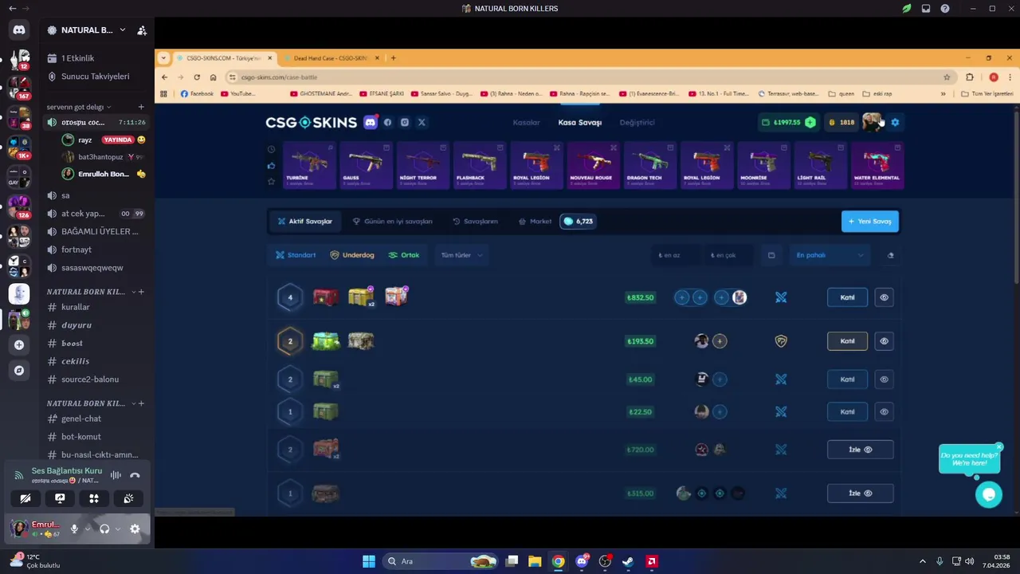This screenshot has height=574, width=1020.
Task: Click the en çok maximum price field
Action: pyautogui.click(x=728, y=255)
